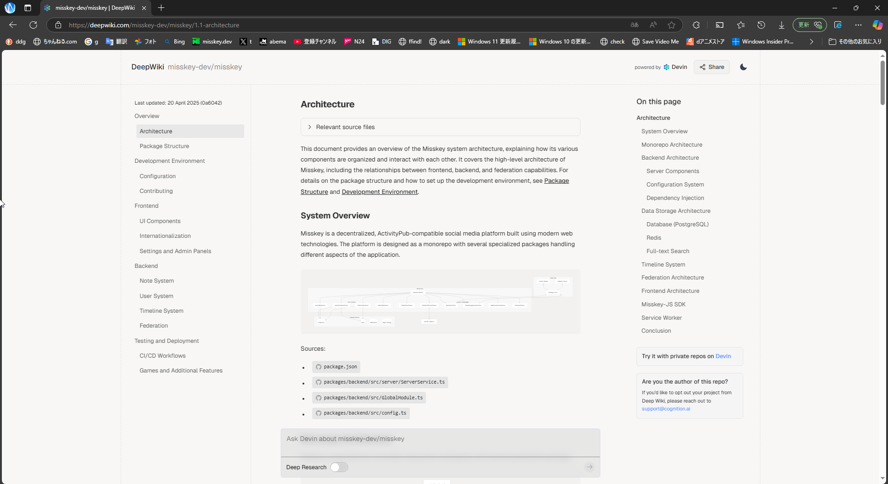Open the dアニメストア bookmark
888x484 pixels.
point(705,42)
